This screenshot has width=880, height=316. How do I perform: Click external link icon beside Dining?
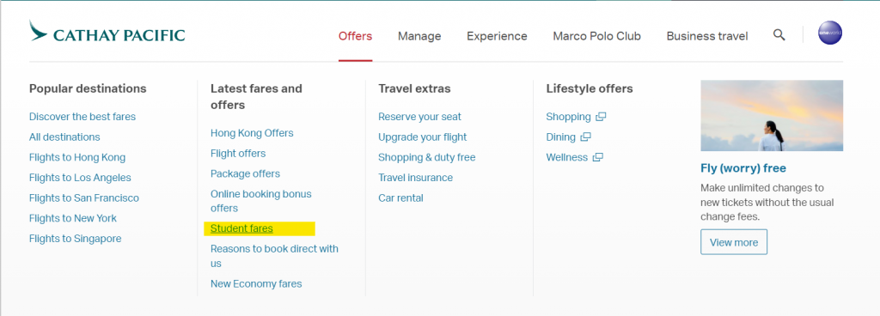tap(585, 137)
